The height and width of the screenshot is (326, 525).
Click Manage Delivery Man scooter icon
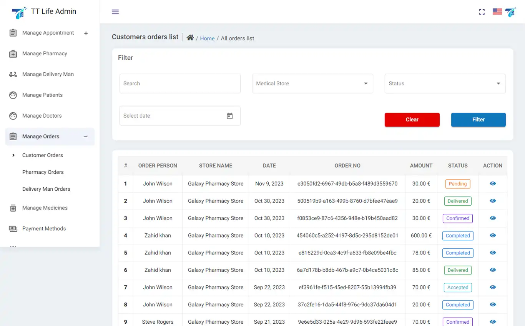(13, 75)
